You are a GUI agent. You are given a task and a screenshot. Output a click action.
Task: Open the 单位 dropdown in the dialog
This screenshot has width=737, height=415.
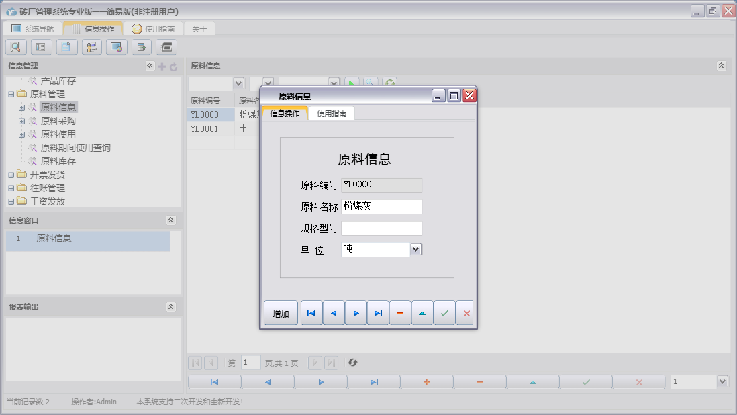coord(415,250)
